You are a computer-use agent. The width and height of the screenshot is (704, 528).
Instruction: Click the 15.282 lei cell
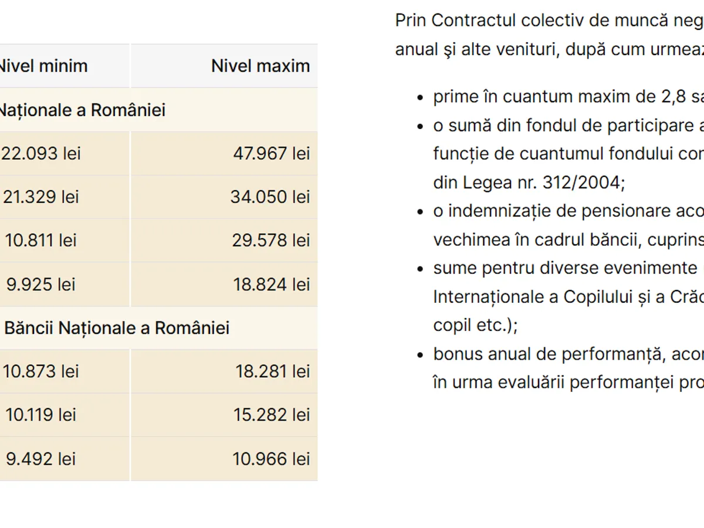[x=271, y=415]
